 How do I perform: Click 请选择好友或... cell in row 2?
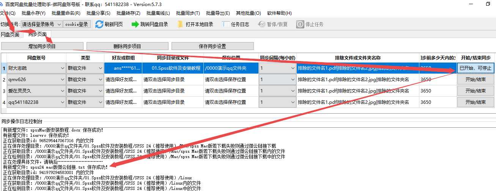pyautogui.click(x=123, y=80)
